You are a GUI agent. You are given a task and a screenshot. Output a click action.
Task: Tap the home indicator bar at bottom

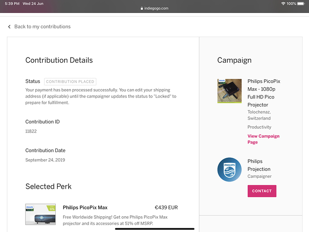pyautogui.click(x=154, y=228)
